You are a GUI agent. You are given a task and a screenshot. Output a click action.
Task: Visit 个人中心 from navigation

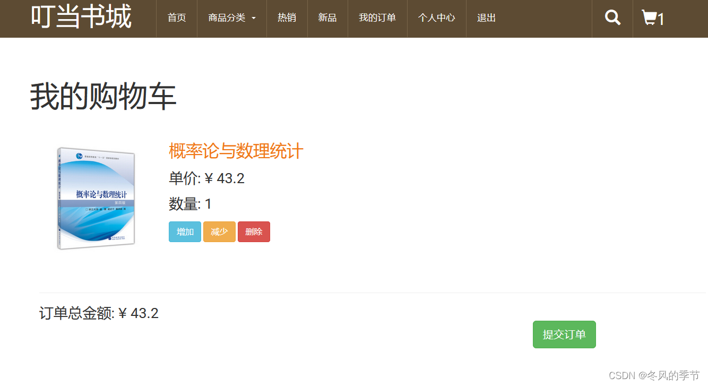(x=436, y=18)
